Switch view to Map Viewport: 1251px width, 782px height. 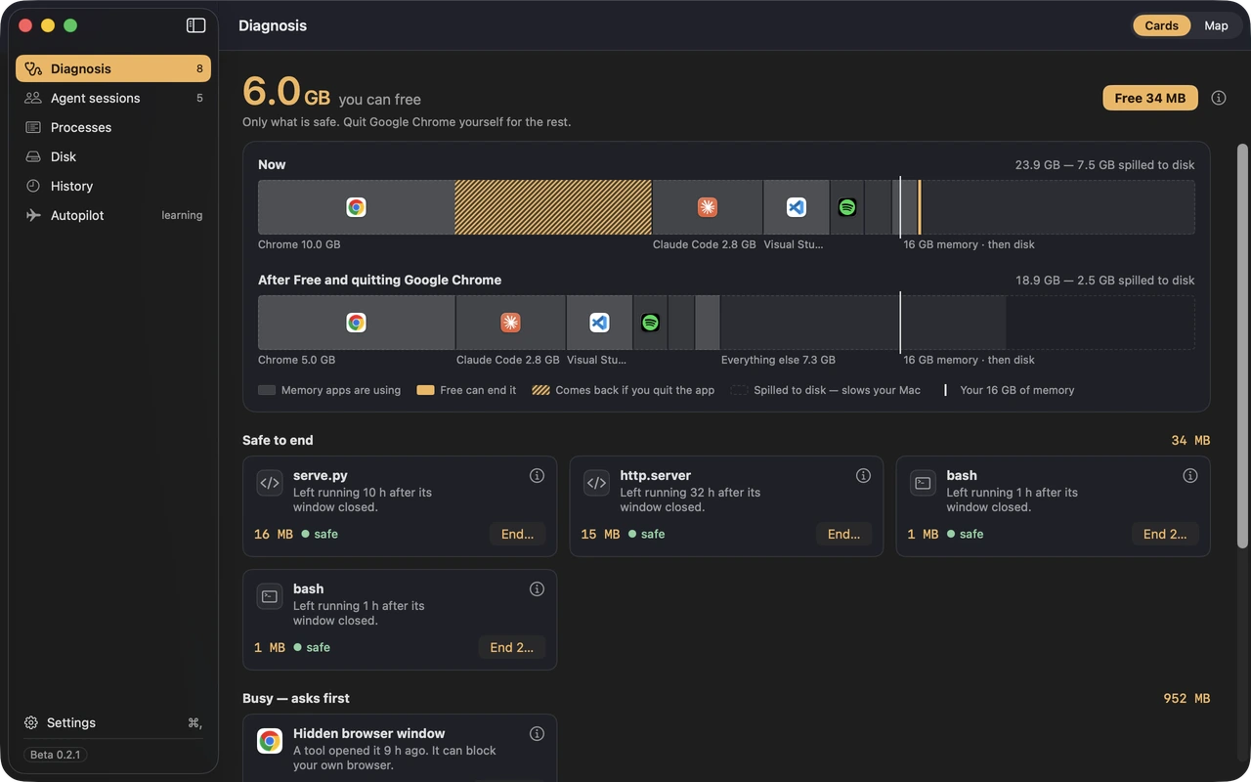pos(1216,25)
